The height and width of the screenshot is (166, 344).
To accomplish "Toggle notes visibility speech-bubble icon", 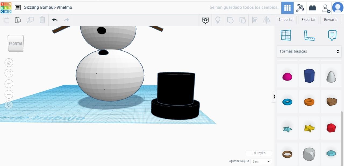I will tap(206, 20).
